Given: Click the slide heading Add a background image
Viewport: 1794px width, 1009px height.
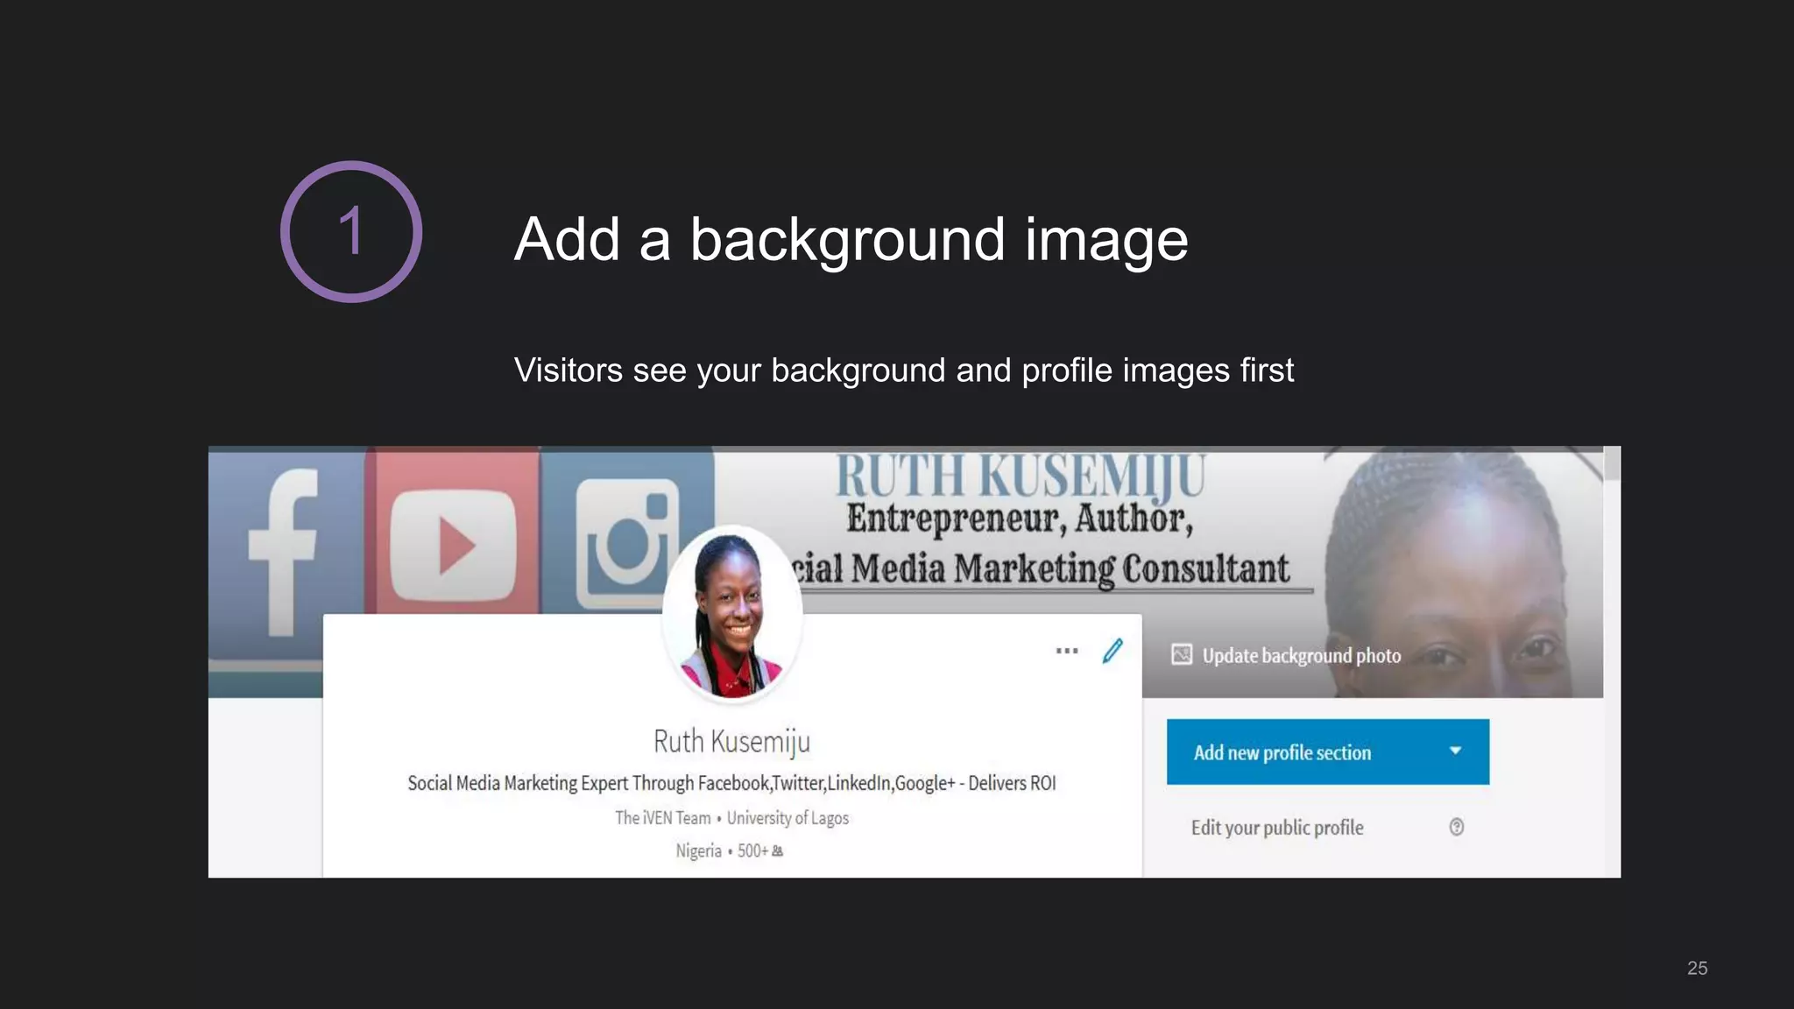Looking at the screenshot, I should (x=851, y=239).
